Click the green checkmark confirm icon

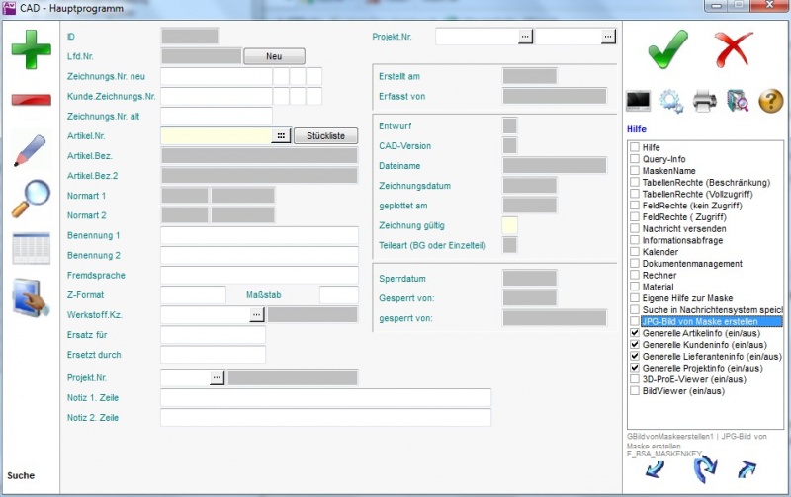coord(667,47)
